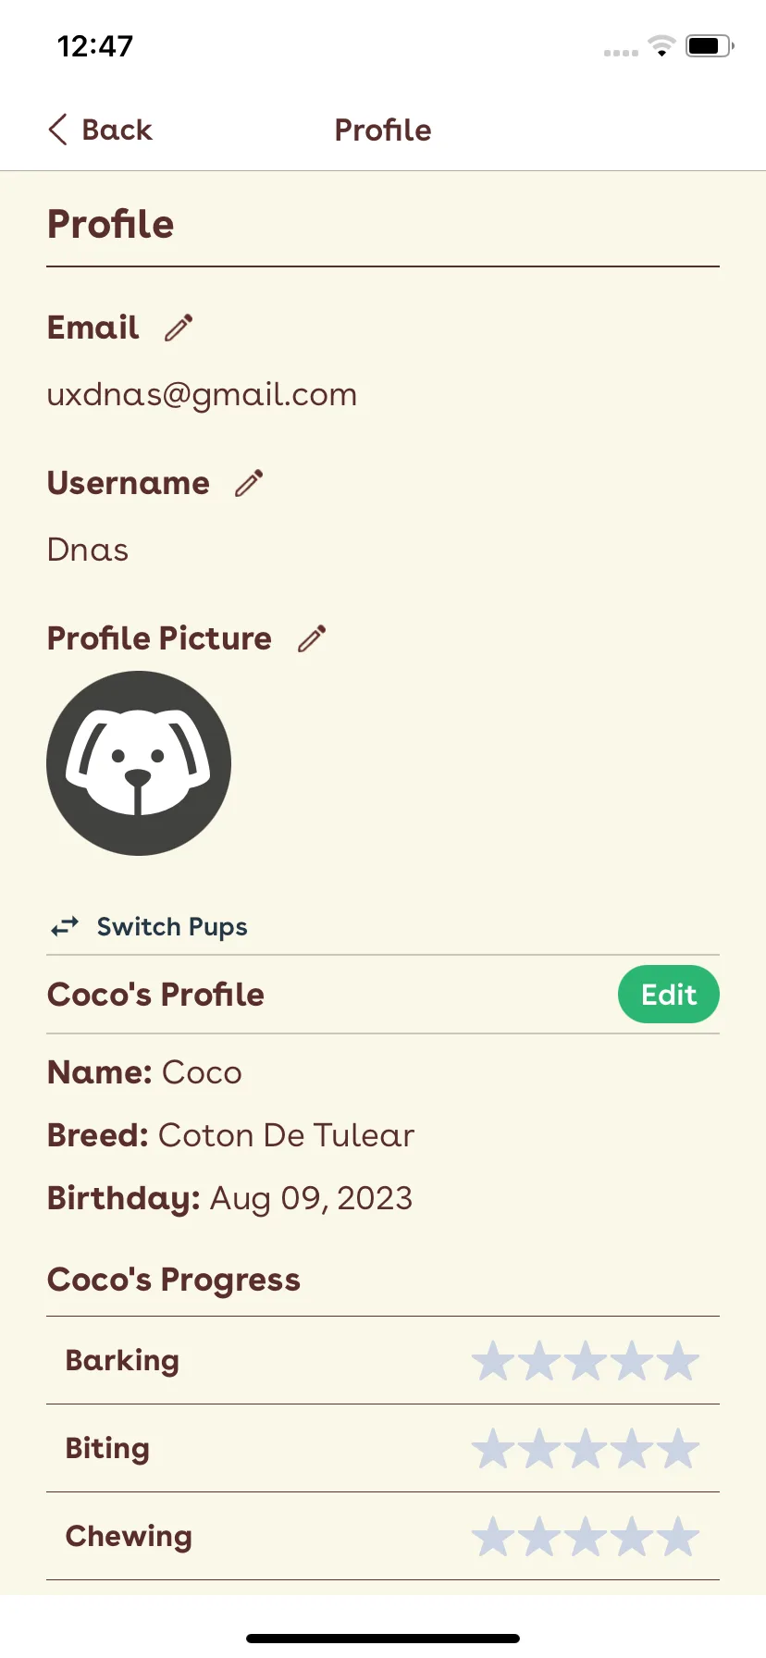Viewport: 766px width, 1658px height.
Task: Tap the Wi-Fi status icon
Action: coord(661,45)
